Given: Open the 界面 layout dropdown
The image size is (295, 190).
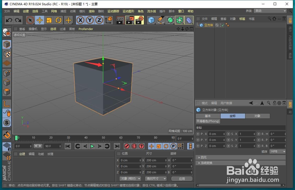Looking at the screenshot, I should tap(270, 11).
